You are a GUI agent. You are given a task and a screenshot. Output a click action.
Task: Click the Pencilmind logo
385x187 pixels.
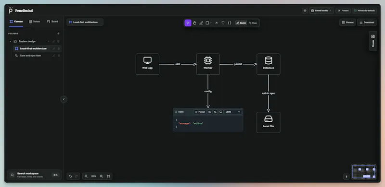click(21, 11)
